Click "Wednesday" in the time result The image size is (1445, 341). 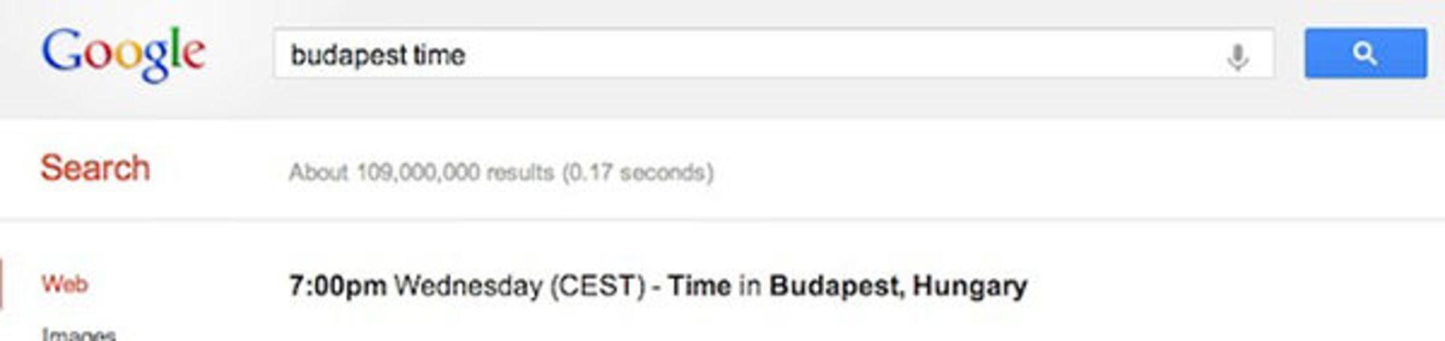467,286
